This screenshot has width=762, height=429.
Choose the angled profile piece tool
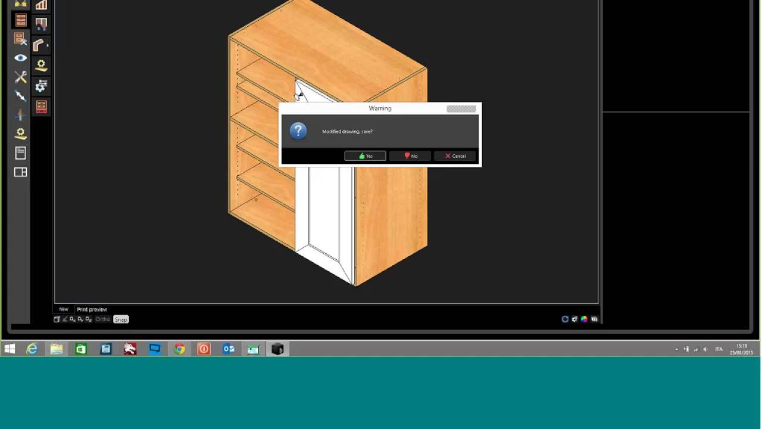pyautogui.click(x=39, y=45)
